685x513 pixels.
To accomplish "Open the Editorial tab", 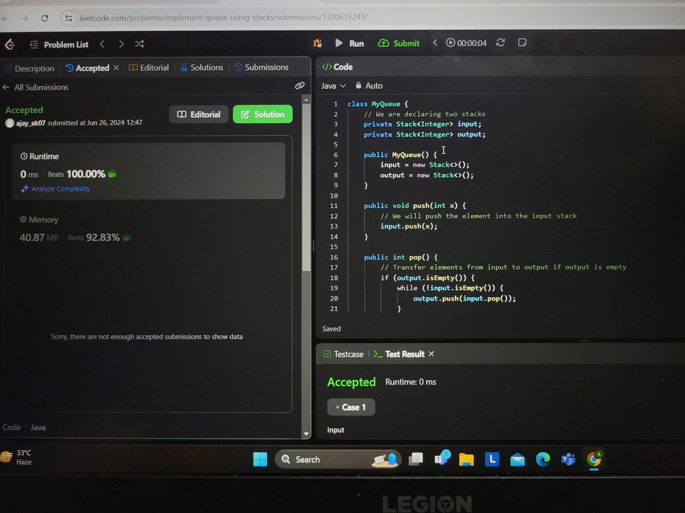I will coord(149,67).
